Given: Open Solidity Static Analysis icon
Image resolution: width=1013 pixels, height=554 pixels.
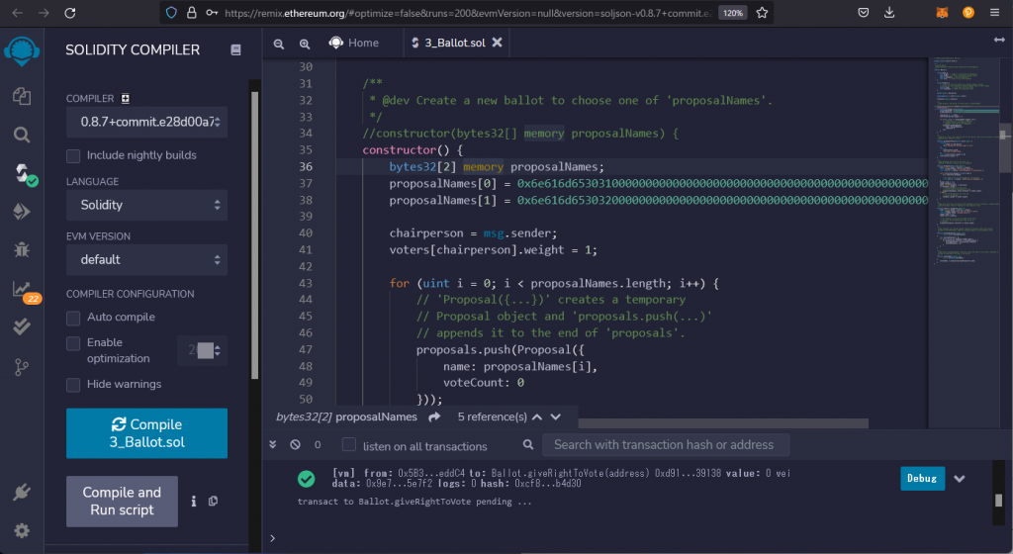Looking at the screenshot, I should tap(21, 288).
